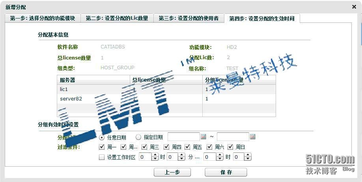Open the start date calendar picker icon
Image resolution: width=362 pixels, height=182 pixels.
[203, 137]
